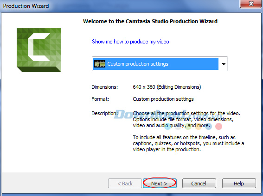The width and height of the screenshot is (263, 196).
Task: Expand the production settings dropdown arrow
Action: coord(224,64)
